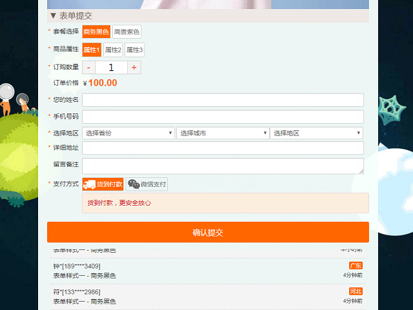413x310 pixels.
Task: Click the order quantity number field
Action: tap(112, 68)
